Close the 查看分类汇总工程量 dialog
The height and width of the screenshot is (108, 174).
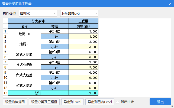(170, 4)
